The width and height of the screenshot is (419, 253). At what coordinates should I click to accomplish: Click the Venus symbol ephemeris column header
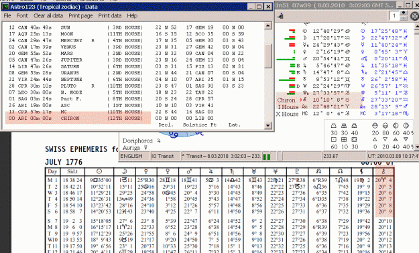[168, 171]
